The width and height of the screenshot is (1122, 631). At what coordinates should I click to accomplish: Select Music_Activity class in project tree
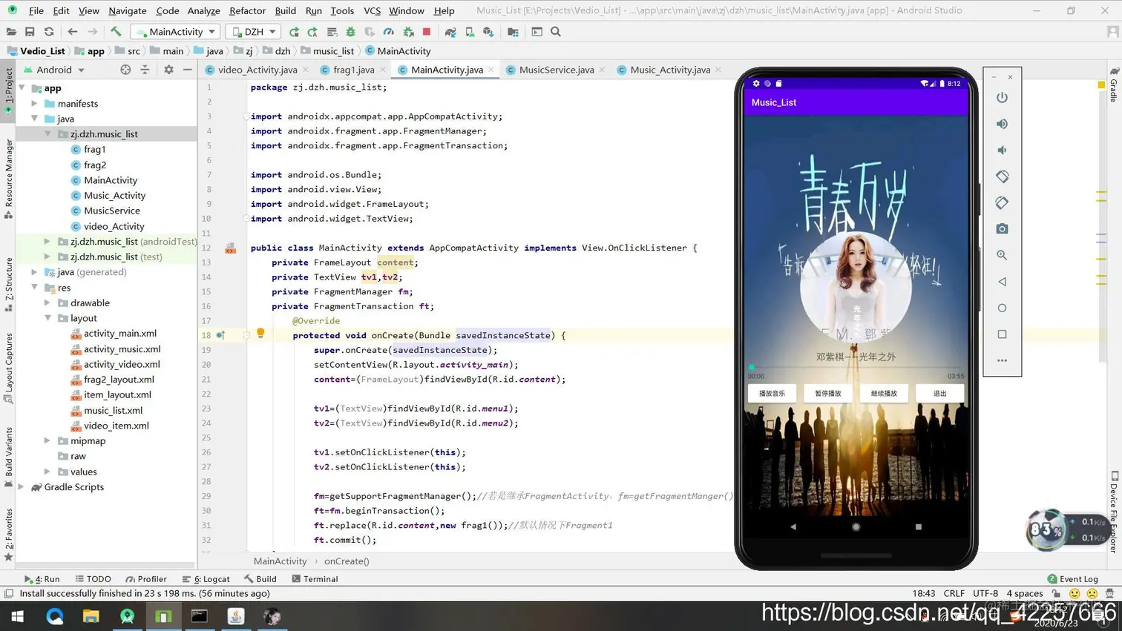[114, 195]
